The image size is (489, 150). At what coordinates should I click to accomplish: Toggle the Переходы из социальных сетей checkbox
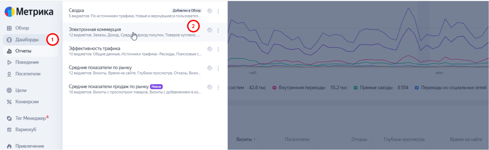tap(417, 88)
